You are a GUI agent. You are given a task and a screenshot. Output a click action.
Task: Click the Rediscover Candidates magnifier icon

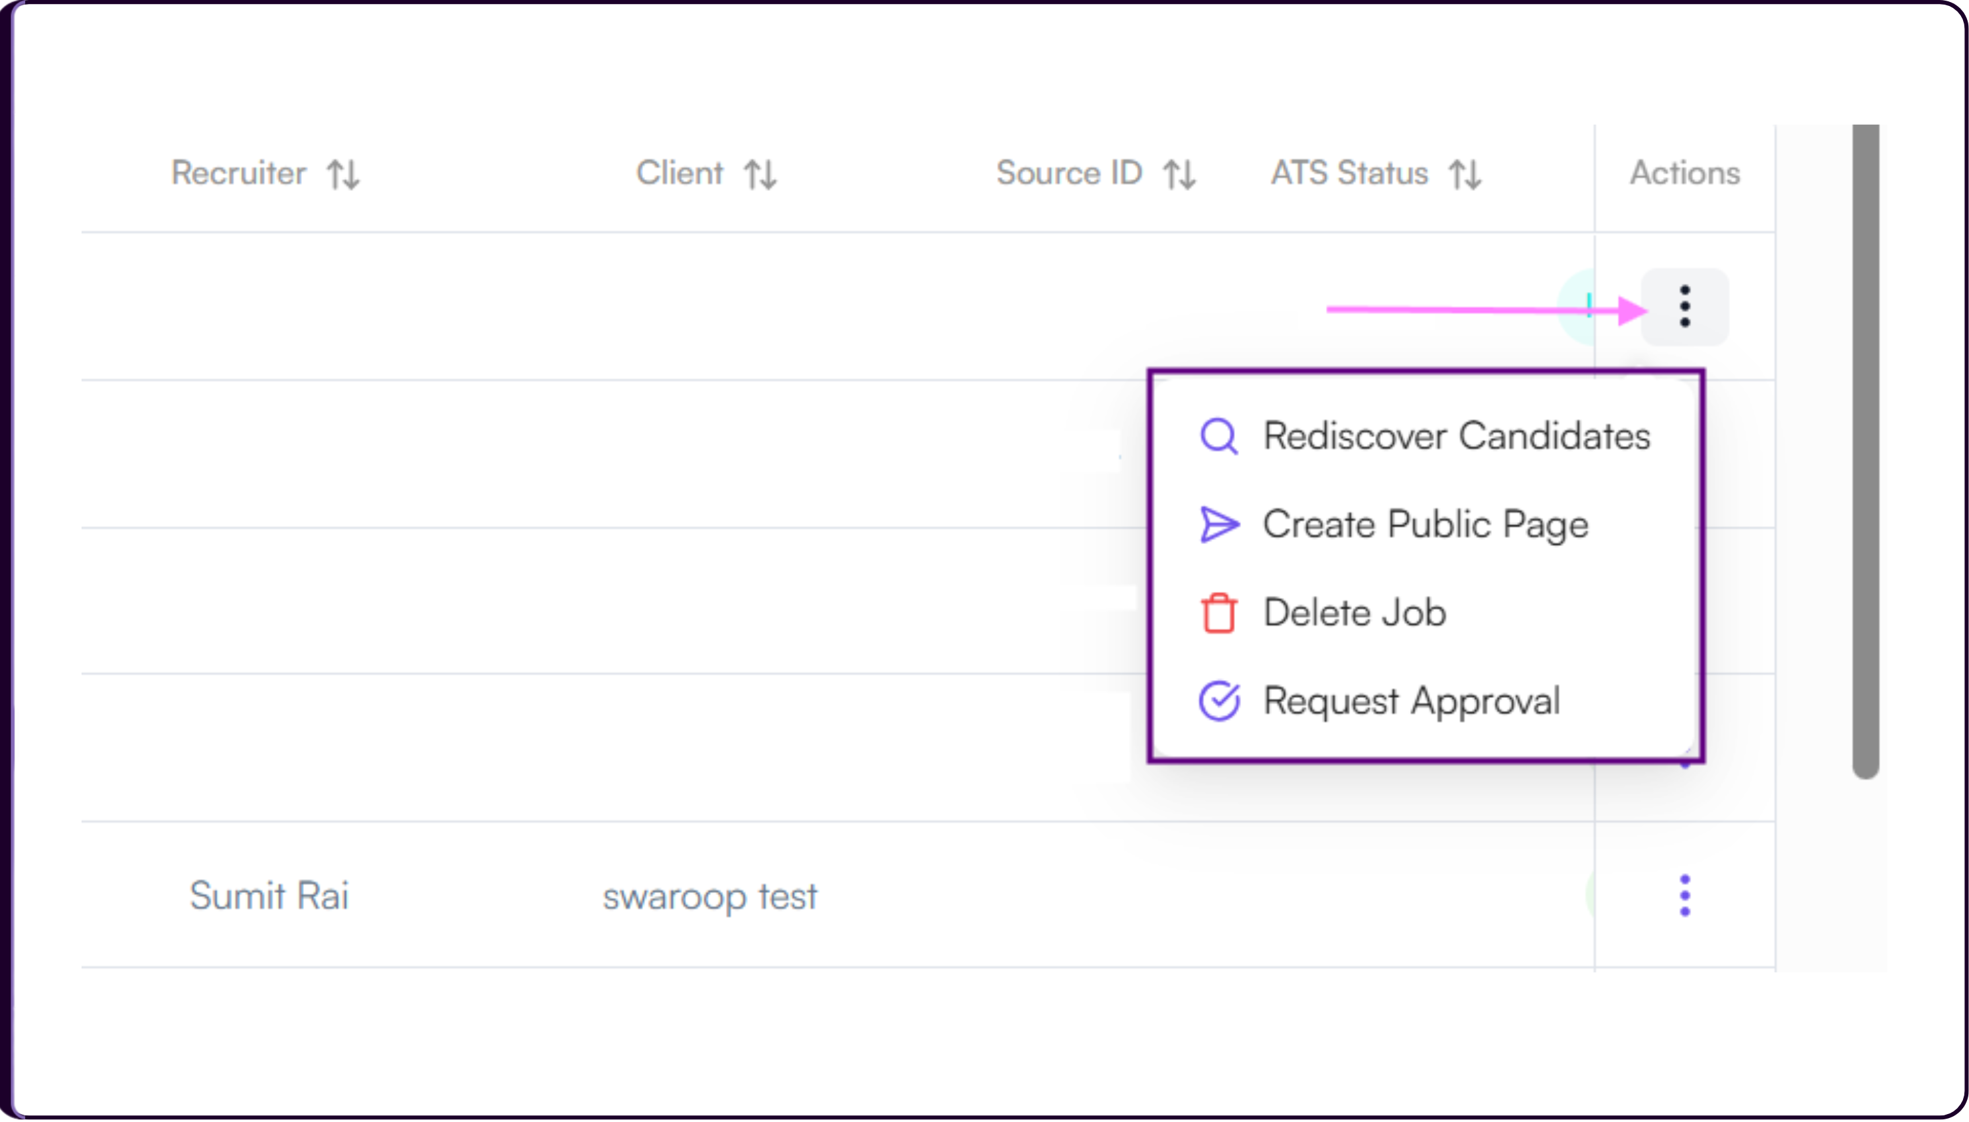pyautogui.click(x=1218, y=436)
